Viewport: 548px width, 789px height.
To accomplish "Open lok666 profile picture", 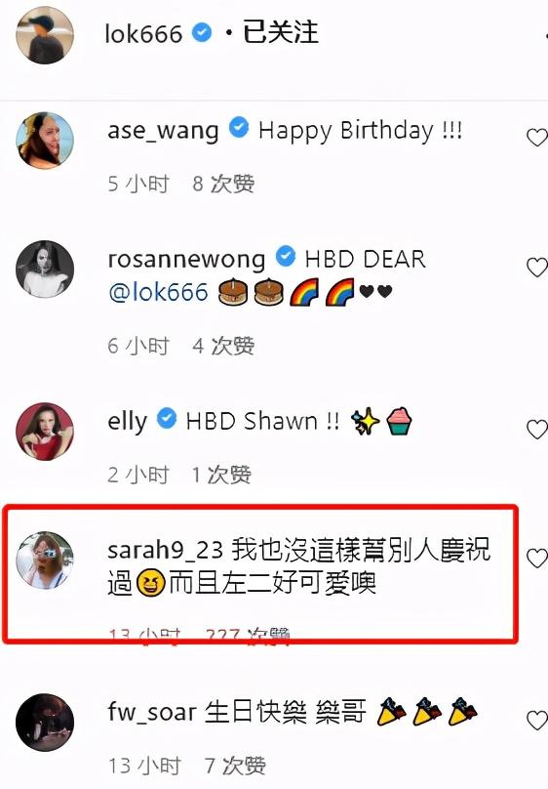I will pyautogui.click(x=45, y=35).
